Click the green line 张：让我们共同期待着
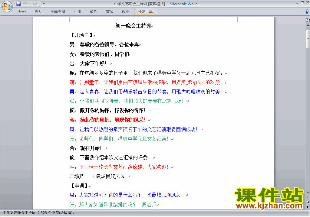This screenshot has width=310, height=217. [127, 101]
